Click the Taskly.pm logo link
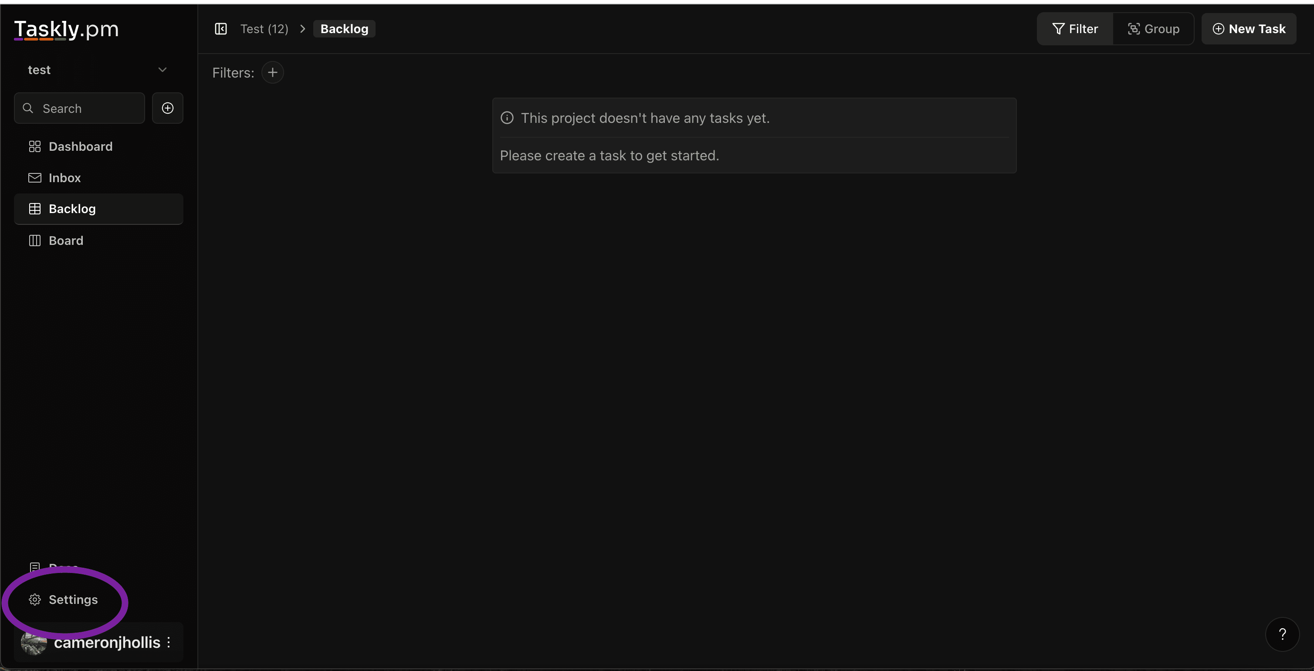 coord(66,27)
